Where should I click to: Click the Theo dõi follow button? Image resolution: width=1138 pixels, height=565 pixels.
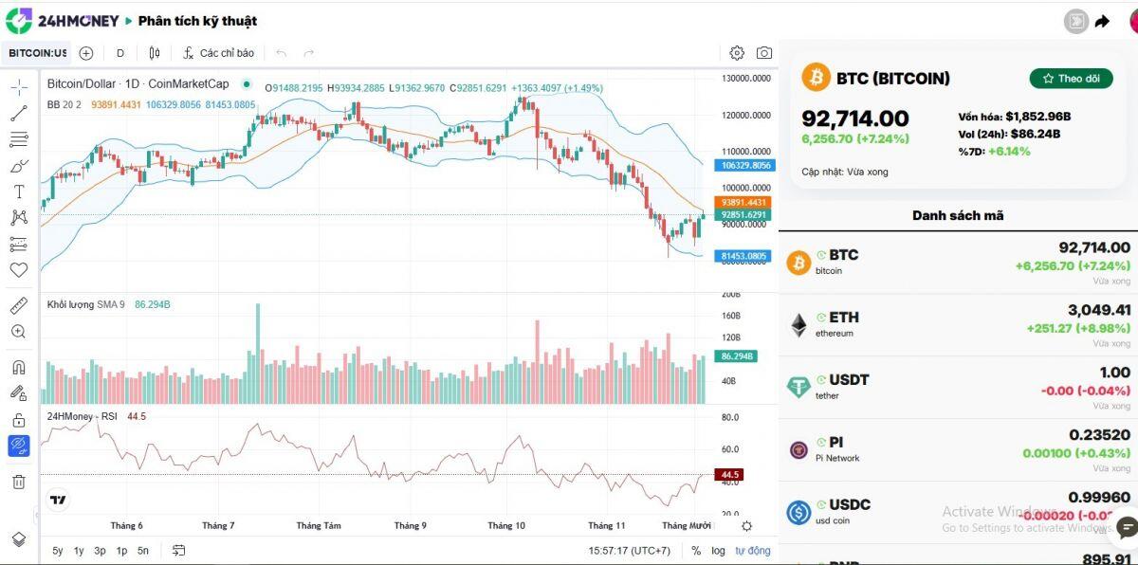(x=1071, y=79)
